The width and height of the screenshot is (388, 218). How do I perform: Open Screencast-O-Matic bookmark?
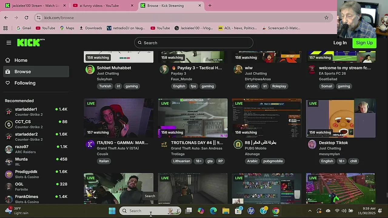coord(281,28)
